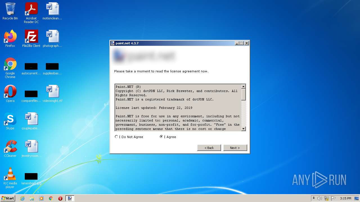
Task: Open Acrobat Reader DC desktop shortcut
Action: pos(31,13)
